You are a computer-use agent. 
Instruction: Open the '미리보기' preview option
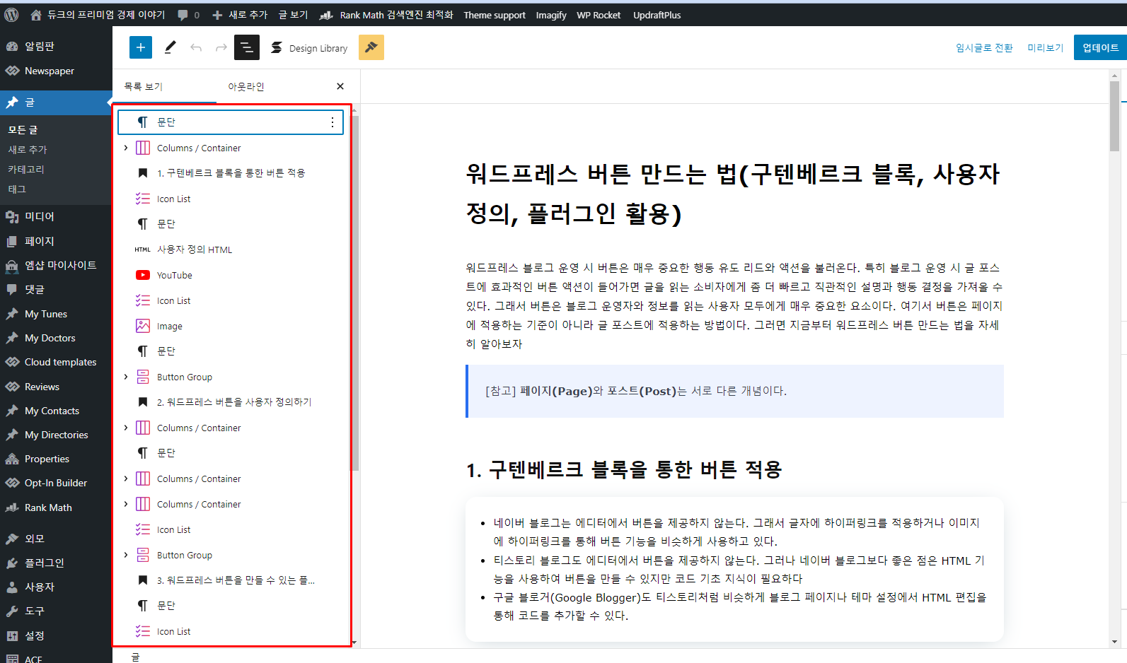pos(1045,48)
